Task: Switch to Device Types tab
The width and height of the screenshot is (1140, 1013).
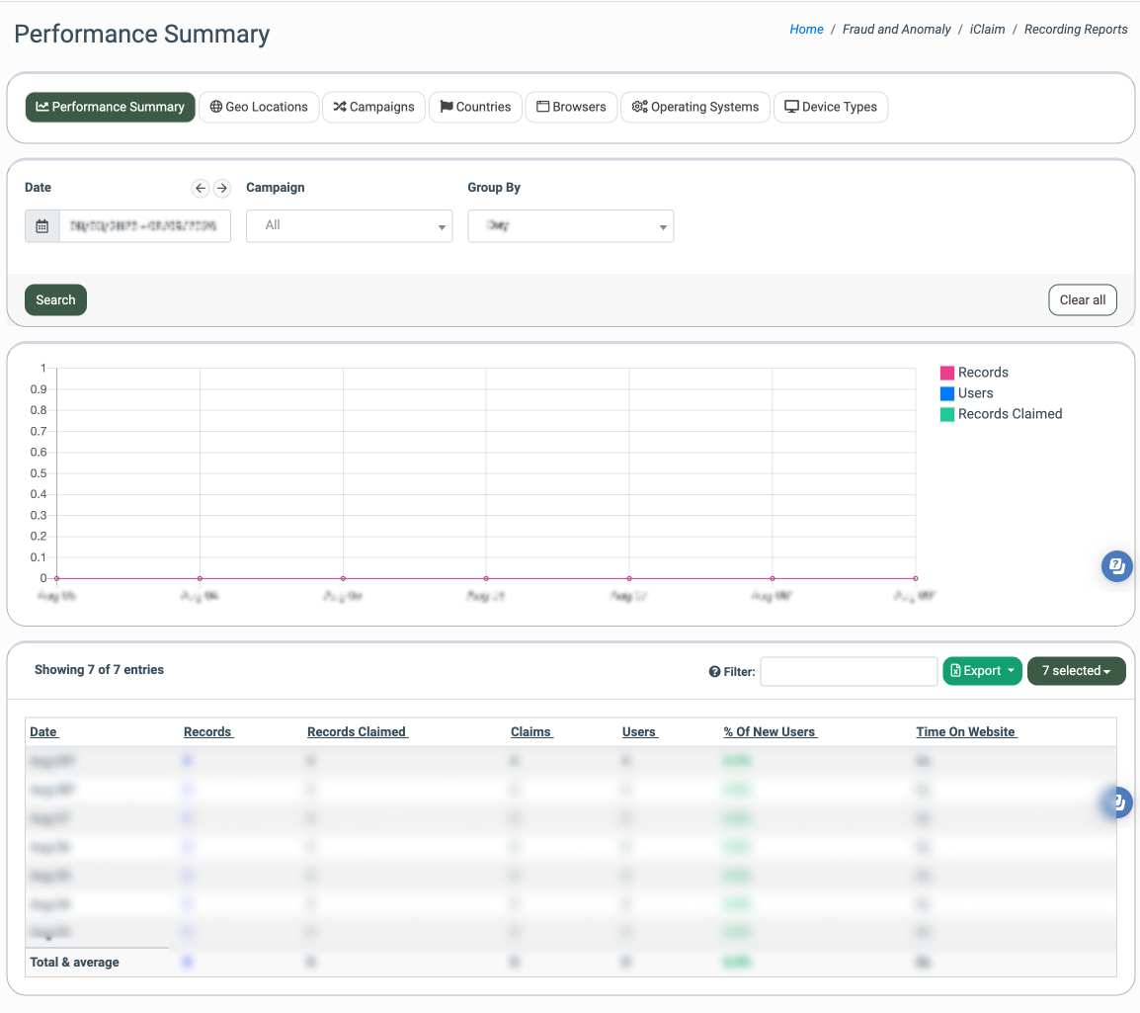Action: click(x=831, y=107)
